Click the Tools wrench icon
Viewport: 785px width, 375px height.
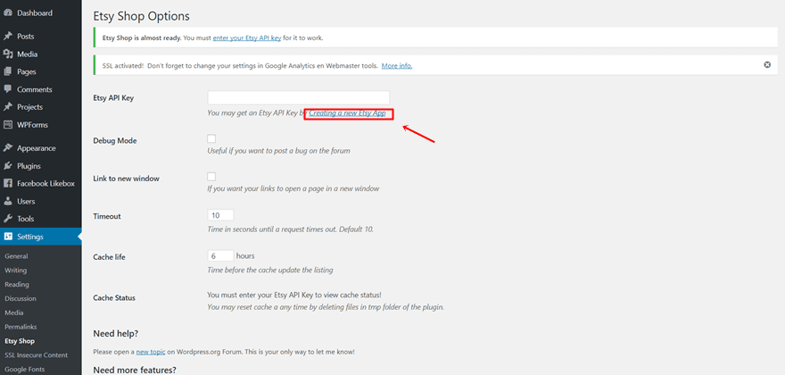(x=7, y=219)
